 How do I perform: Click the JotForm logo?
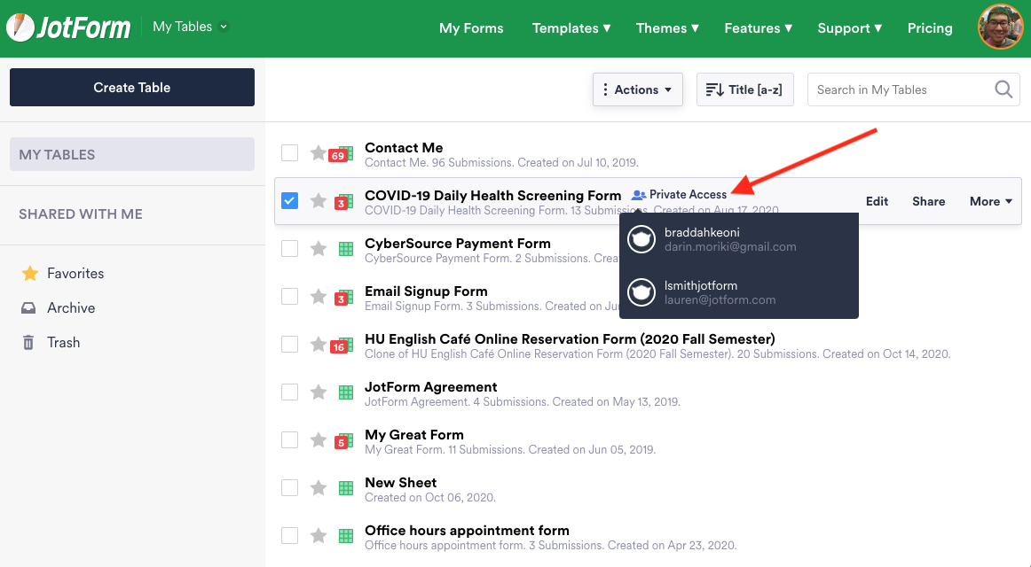coord(69,27)
